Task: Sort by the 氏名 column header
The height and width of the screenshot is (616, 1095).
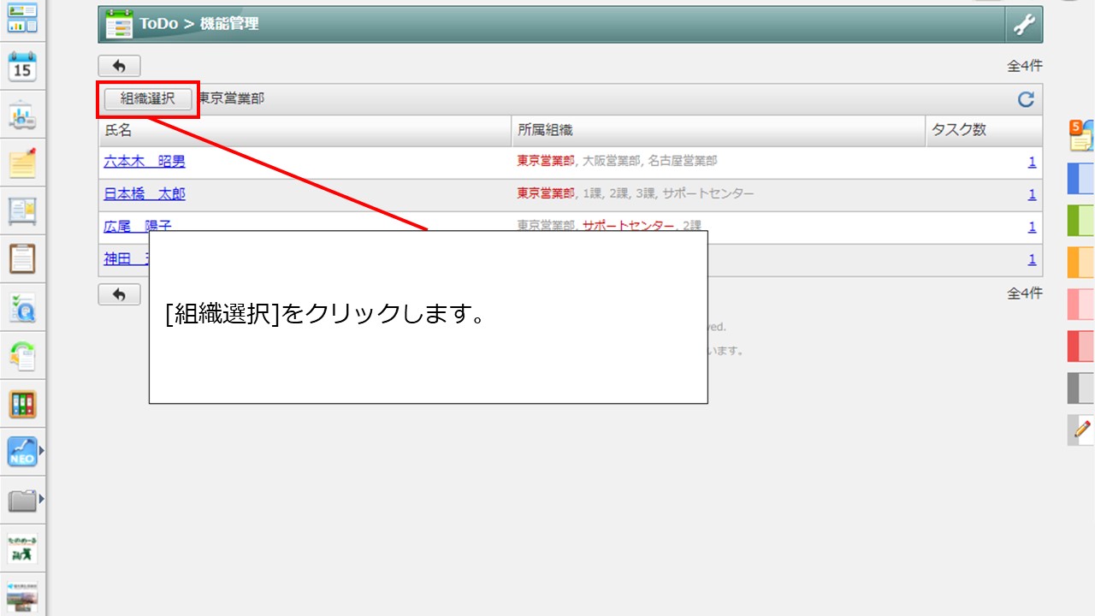Action: pyautogui.click(x=305, y=130)
